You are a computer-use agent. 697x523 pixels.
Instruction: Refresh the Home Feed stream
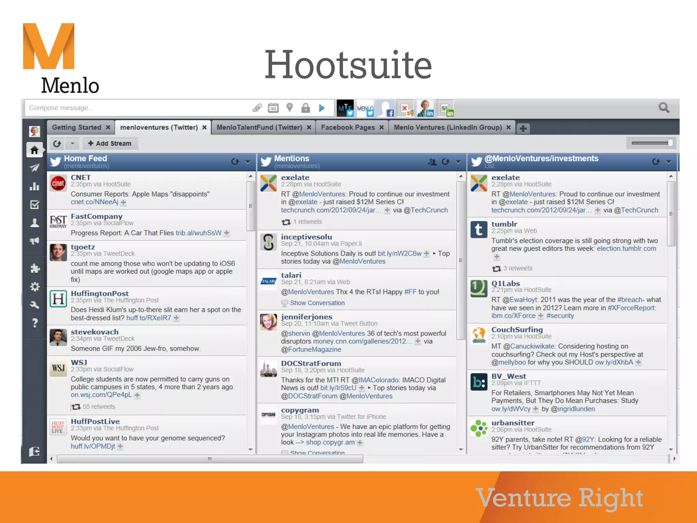(x=235, y=162)
